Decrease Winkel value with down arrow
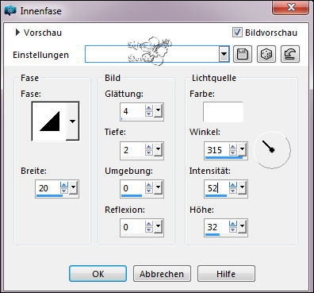 (233, 152)
